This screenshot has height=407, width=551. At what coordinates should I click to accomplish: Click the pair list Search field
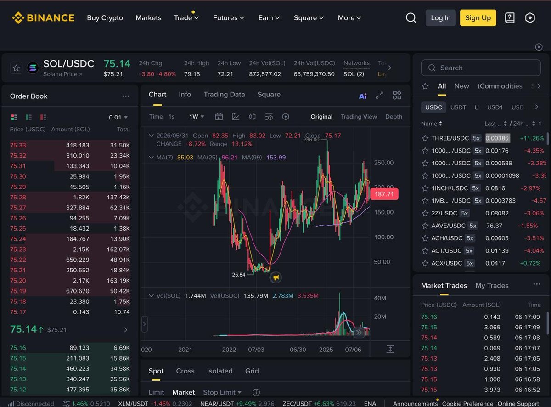pyautogui.click(x=481, y=68)
